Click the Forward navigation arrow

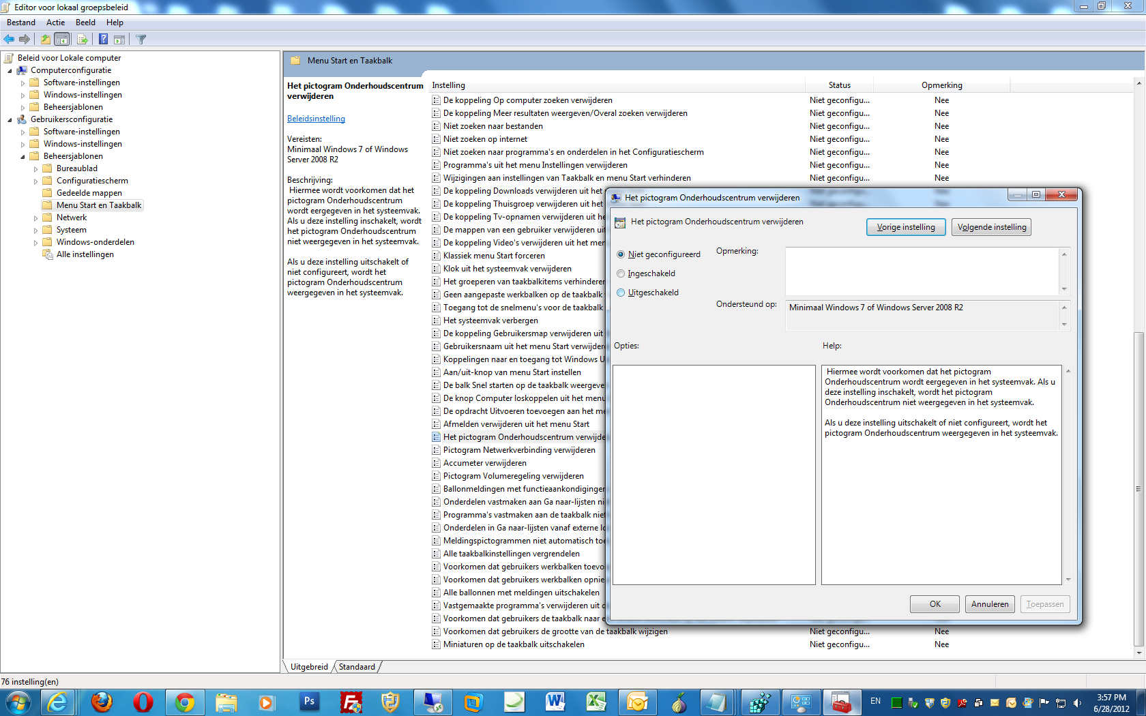point(25,39)
